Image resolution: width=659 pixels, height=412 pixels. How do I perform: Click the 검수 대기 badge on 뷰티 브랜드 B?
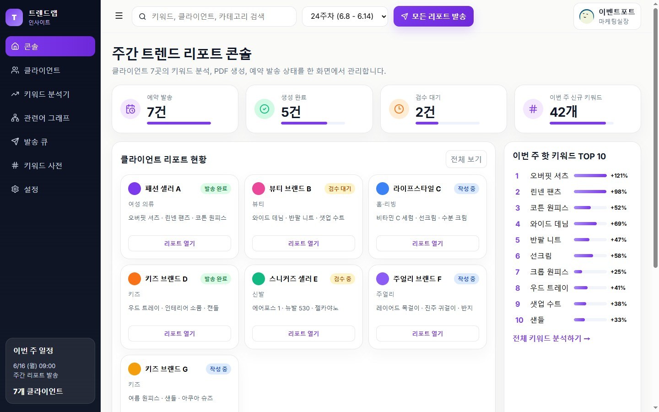tap(340, 189)
